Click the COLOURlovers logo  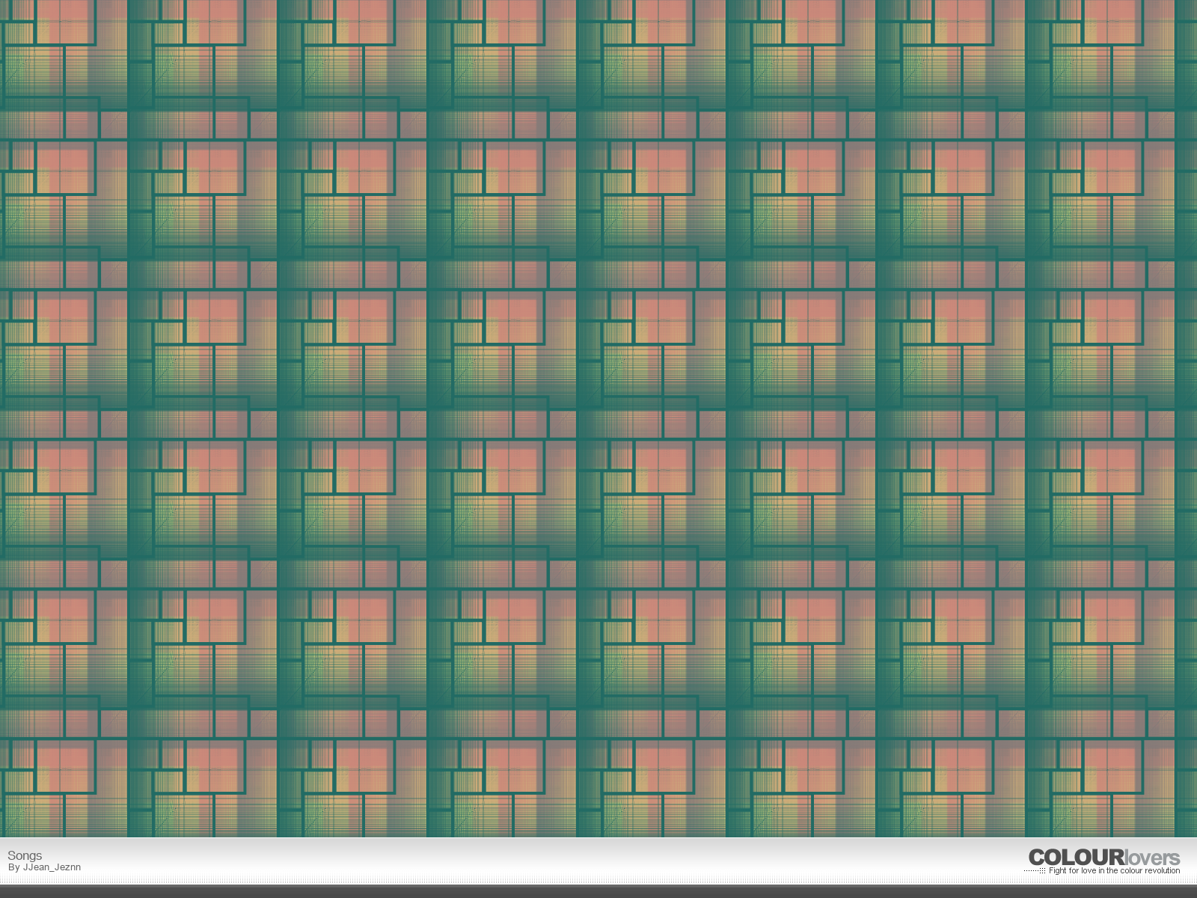[x=1104, y=858]
